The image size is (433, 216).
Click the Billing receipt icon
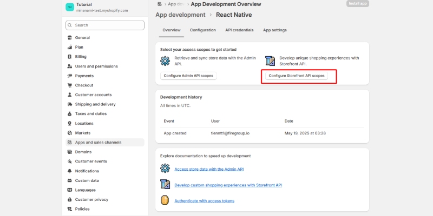(70, 57)
